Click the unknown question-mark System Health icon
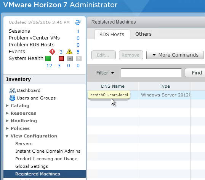Viewport: 205px width, 180px height. click(x=79, y=58)
